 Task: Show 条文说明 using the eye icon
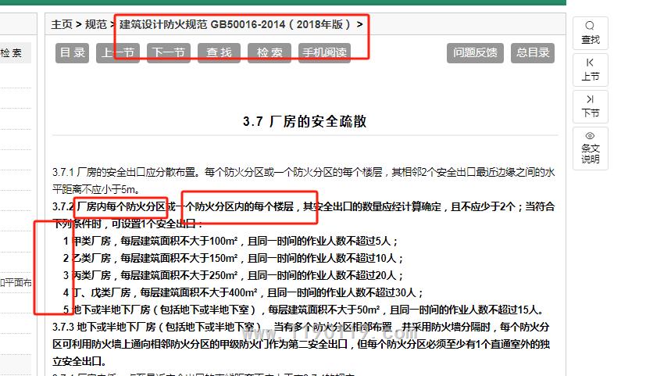click(x=591, y=136)
